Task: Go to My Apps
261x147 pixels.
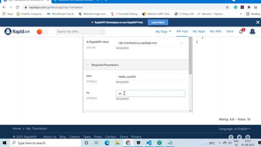Action: [x=199, y=31]
